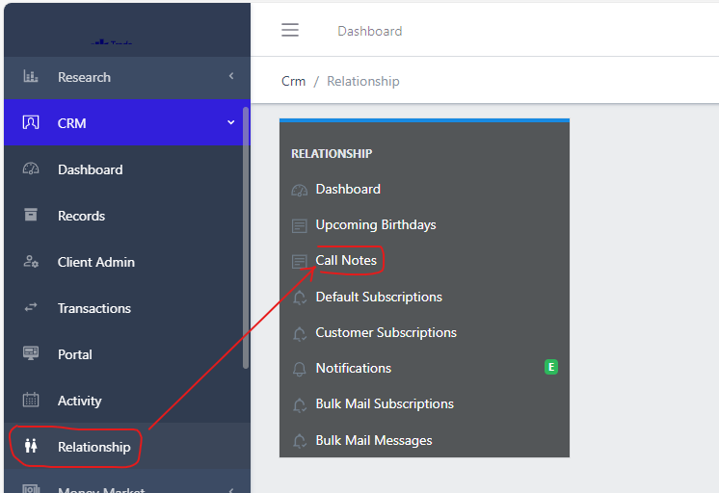Open Call Notes
Image resolution: width=719 pixels, height=493 pixels.
[x=346, y=260]
